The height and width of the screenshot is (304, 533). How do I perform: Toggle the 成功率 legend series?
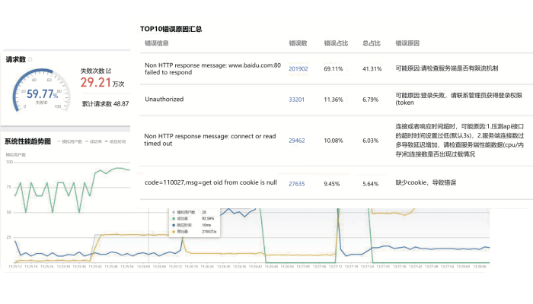94,141
